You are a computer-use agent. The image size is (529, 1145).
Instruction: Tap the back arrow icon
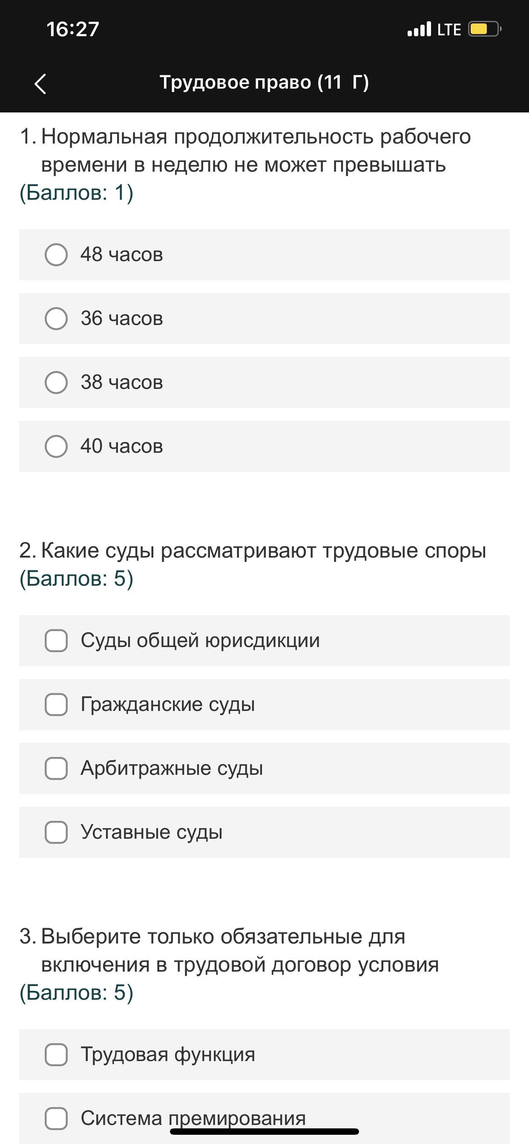pyautogui.click(x=40, y=83)
